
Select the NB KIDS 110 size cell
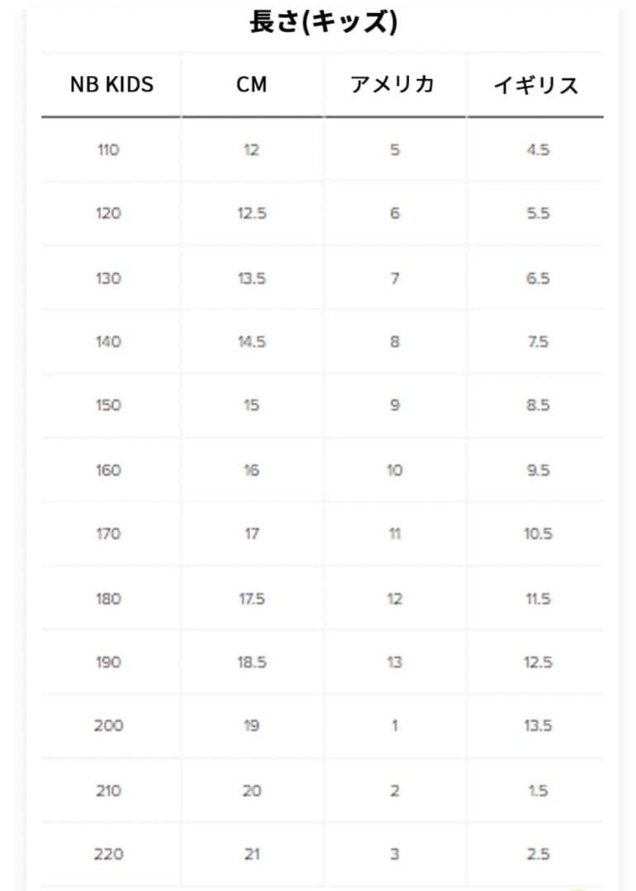click(x=108, y=150)
